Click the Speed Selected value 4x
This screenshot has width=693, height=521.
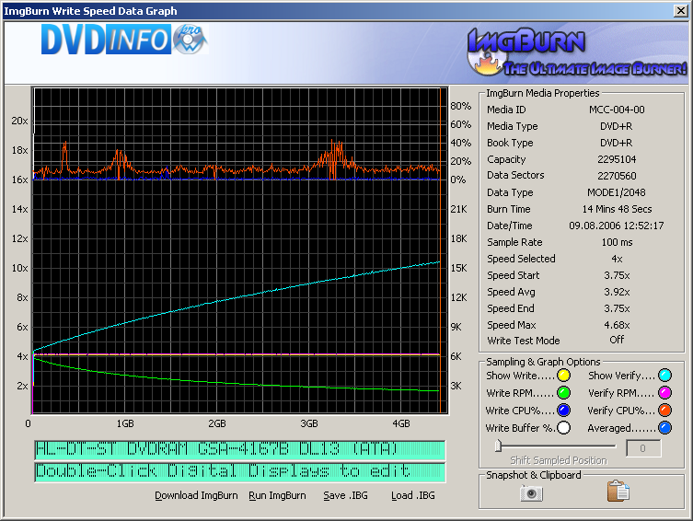click(x=617, y=259)
